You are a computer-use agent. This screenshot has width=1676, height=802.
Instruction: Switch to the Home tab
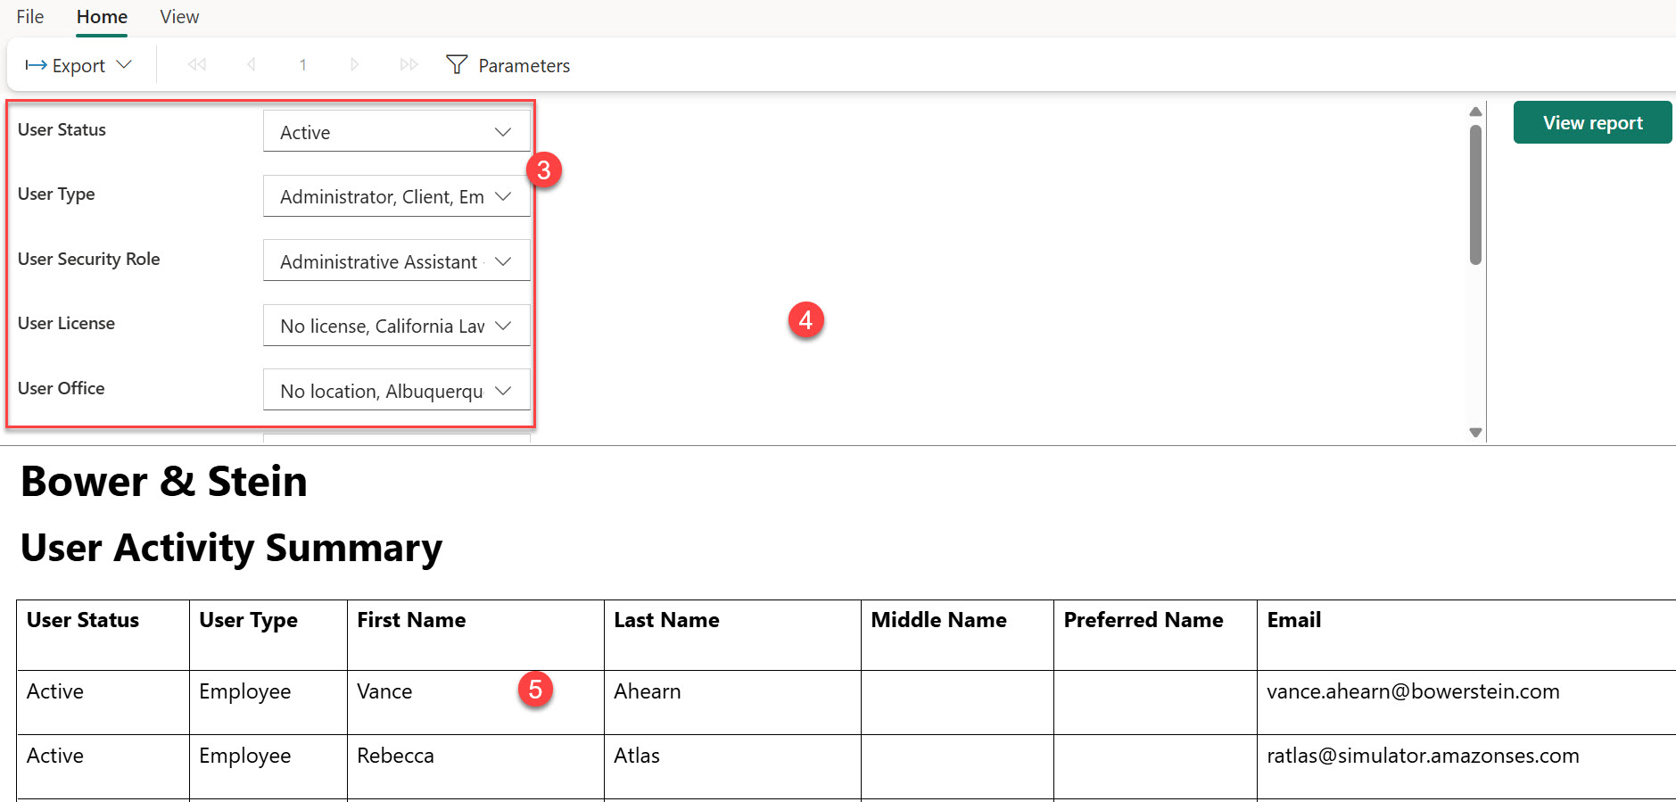pyautogui.click(x=102, y=17)
